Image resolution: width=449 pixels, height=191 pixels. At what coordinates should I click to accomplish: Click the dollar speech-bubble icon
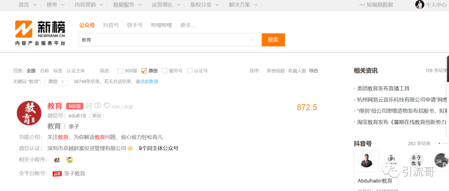pos(98,106)
